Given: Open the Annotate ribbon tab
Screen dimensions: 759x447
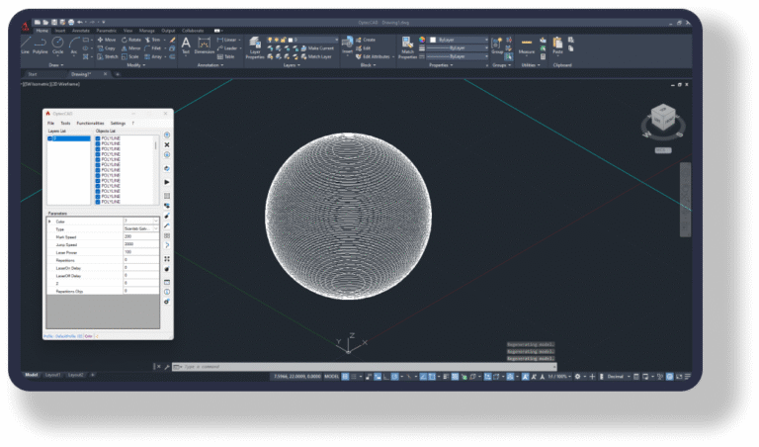Looking at the screenshot, I should [x=81, y=31].
